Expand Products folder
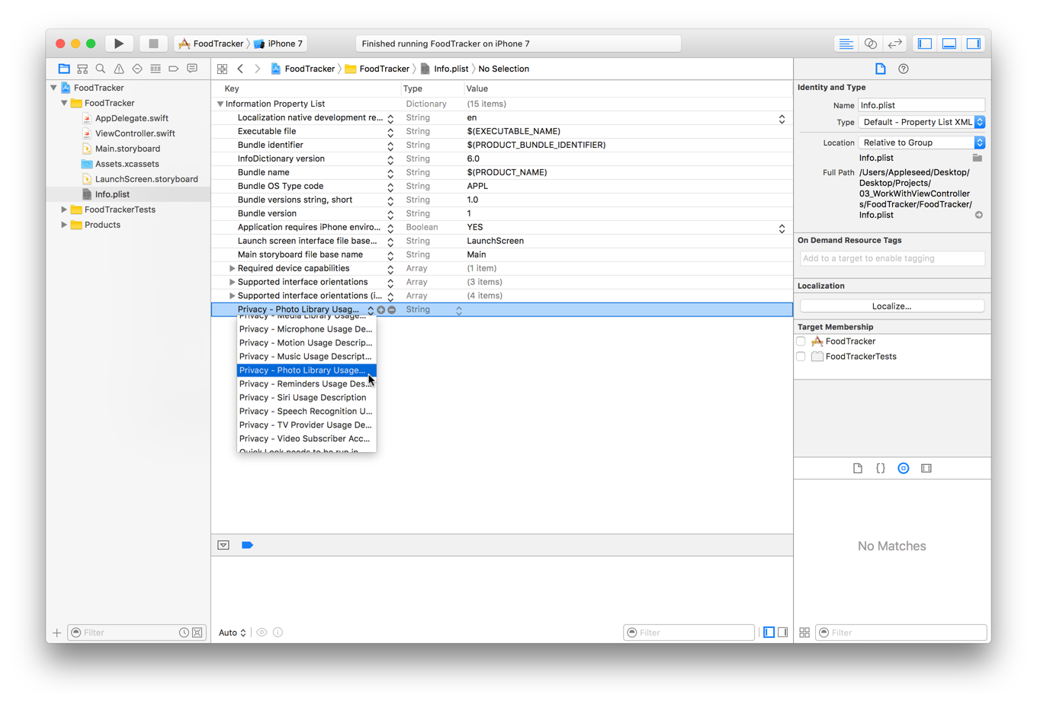Screen dimensions: 1037x702 click(65, 225)
